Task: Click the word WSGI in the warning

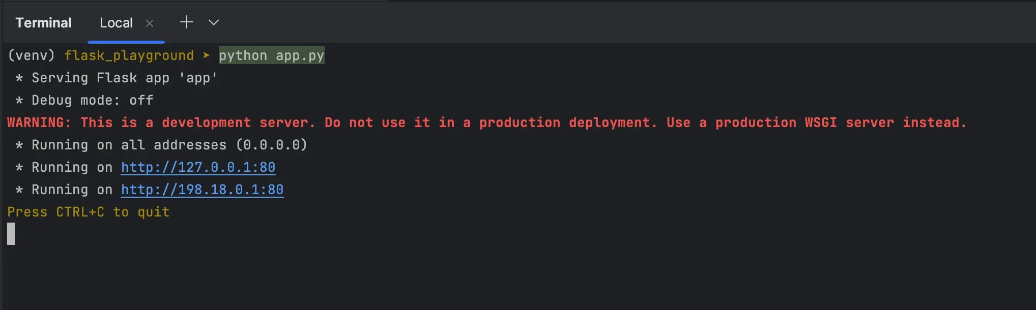Action: pos(820,122)
